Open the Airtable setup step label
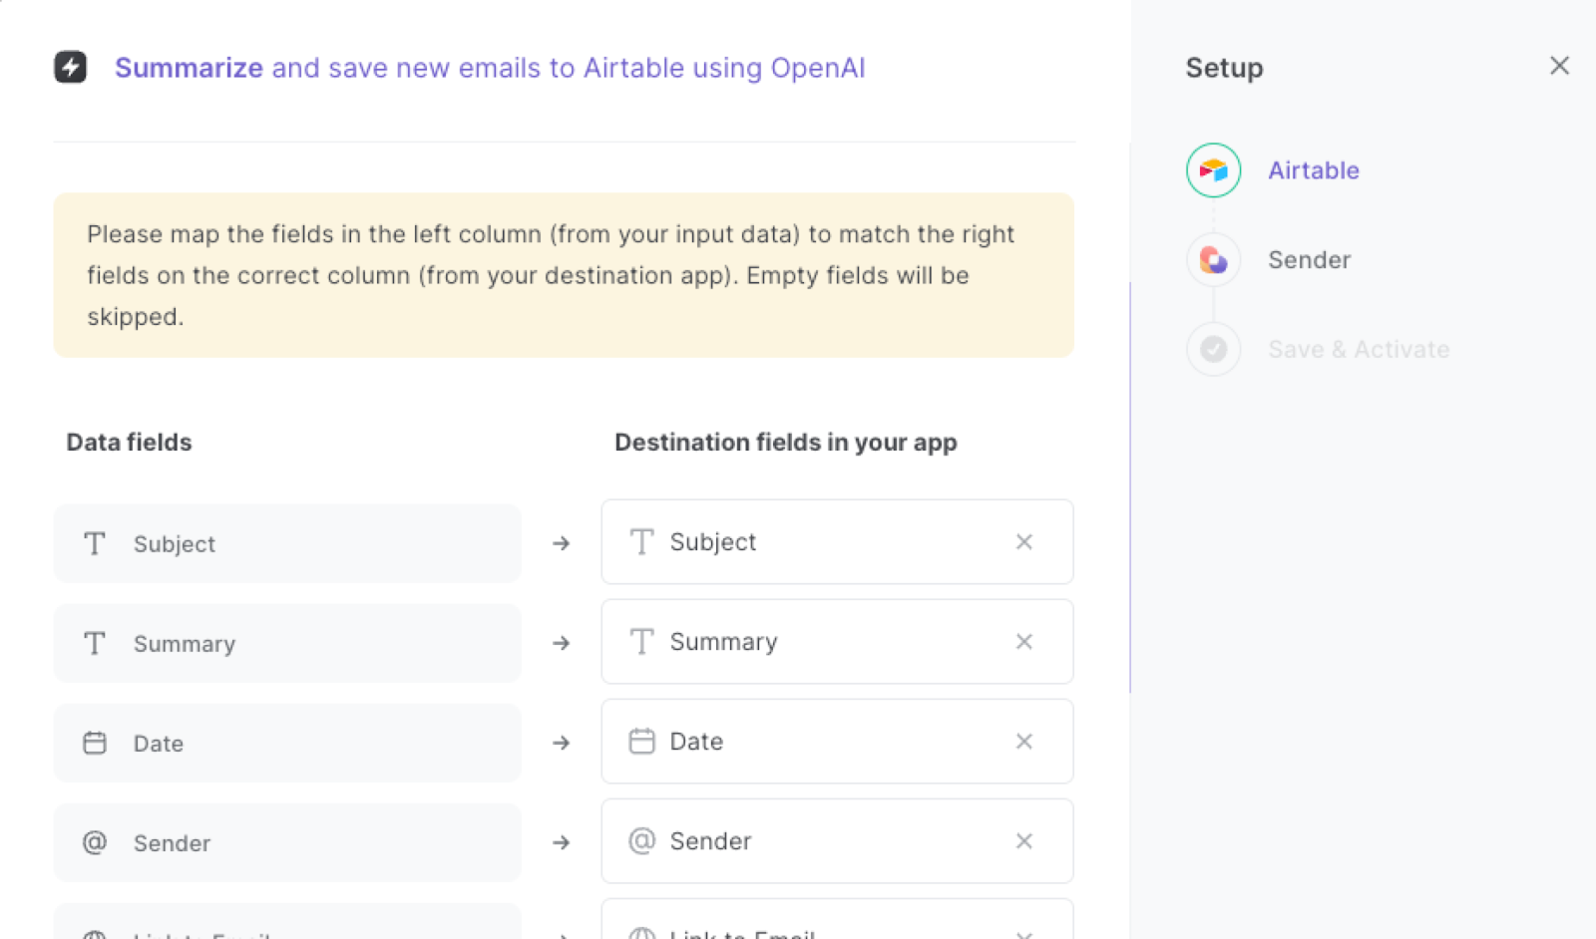 tap(1314, 170)
